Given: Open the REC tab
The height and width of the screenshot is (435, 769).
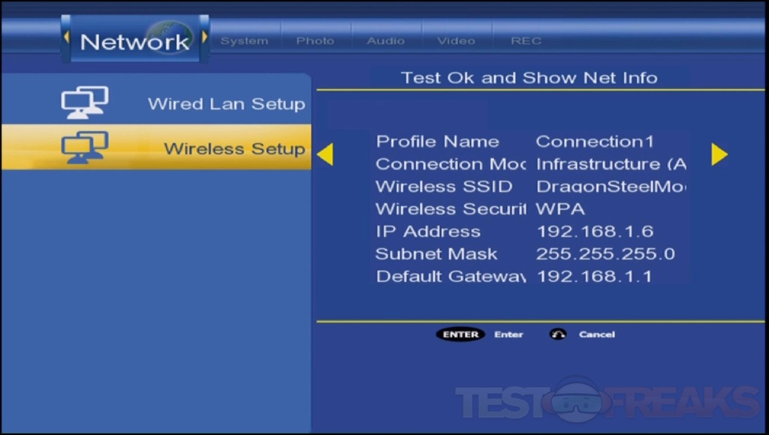Looking at the screenshot, I should click(526, 40).
